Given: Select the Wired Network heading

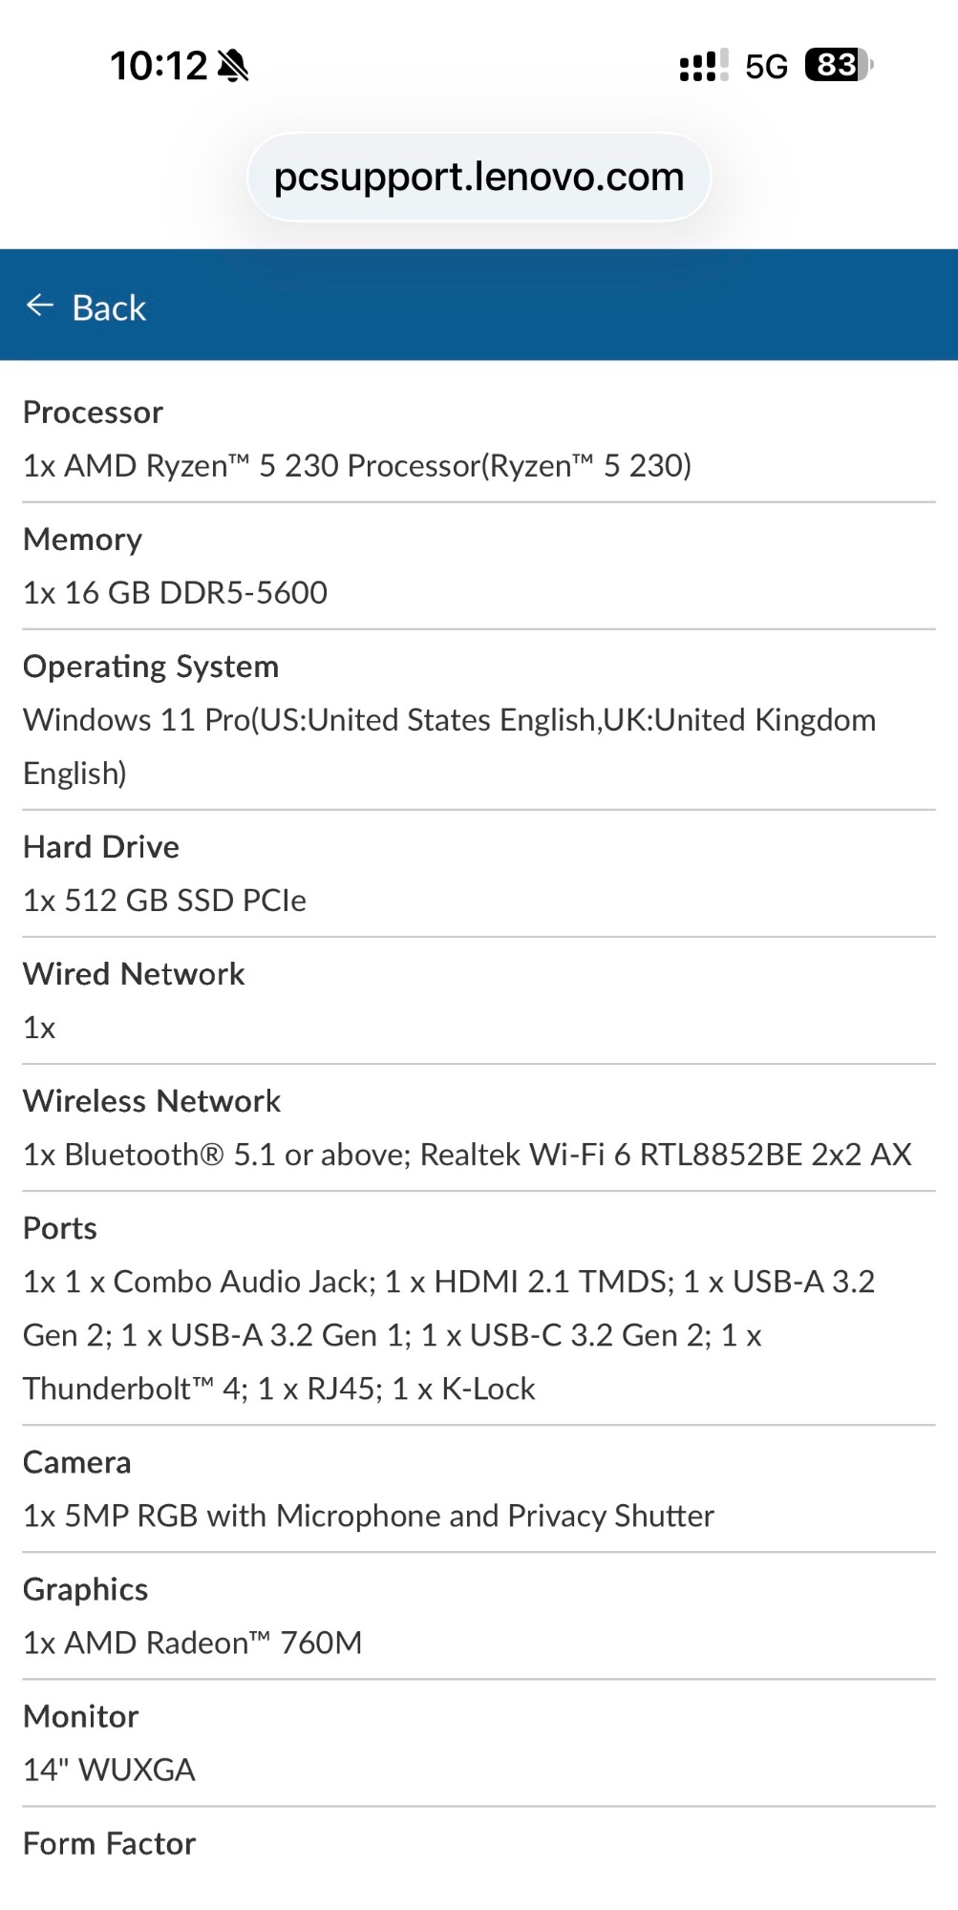Looking at the screenshot, I should [x=134, y=974].
